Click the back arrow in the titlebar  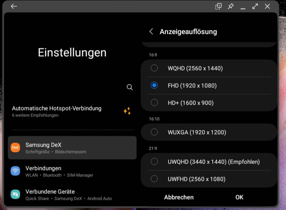[x=14, y=6]
